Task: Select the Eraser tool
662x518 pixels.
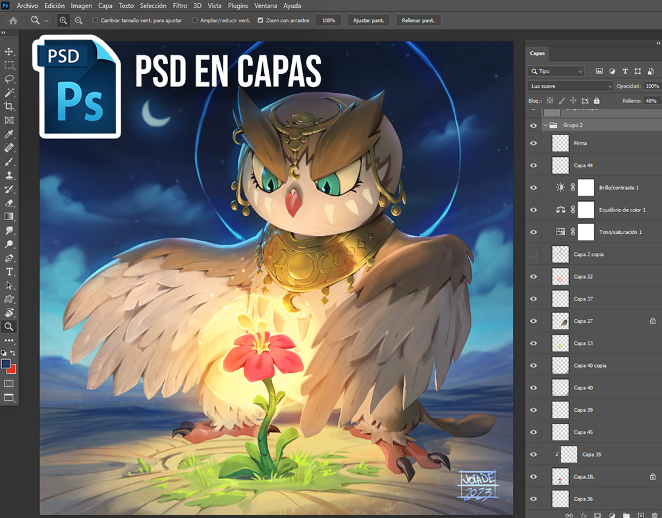Action: (x=9, y=203)
